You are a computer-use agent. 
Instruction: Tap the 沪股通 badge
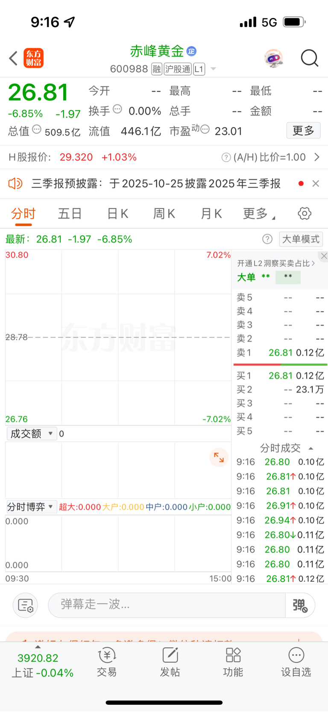[x=178, y=69]
